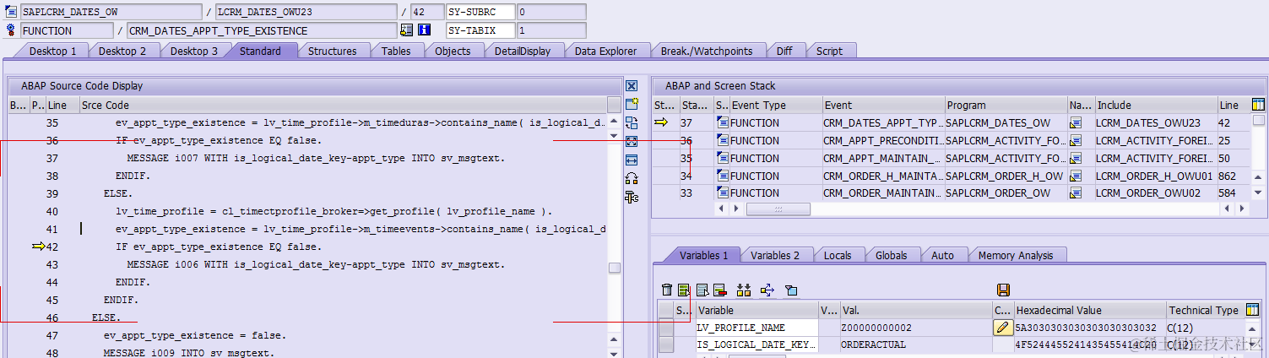Switch to the Globals tab

coord(891,255)
